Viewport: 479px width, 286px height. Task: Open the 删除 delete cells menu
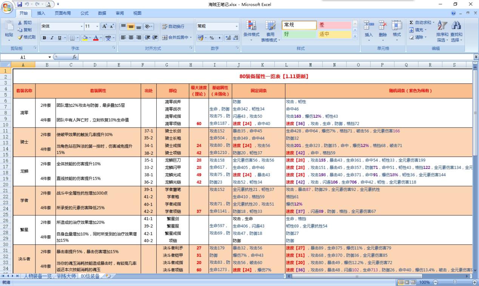pyautogui.click(x=383, y=30)
